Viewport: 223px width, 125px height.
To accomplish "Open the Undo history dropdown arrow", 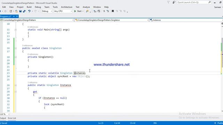I will pyautogui.click(x=32, y=11).
